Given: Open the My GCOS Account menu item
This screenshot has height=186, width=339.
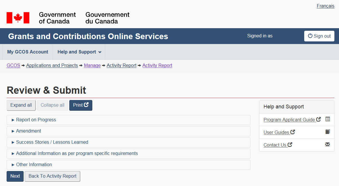Looking at the screenshot, I should 28,52.
